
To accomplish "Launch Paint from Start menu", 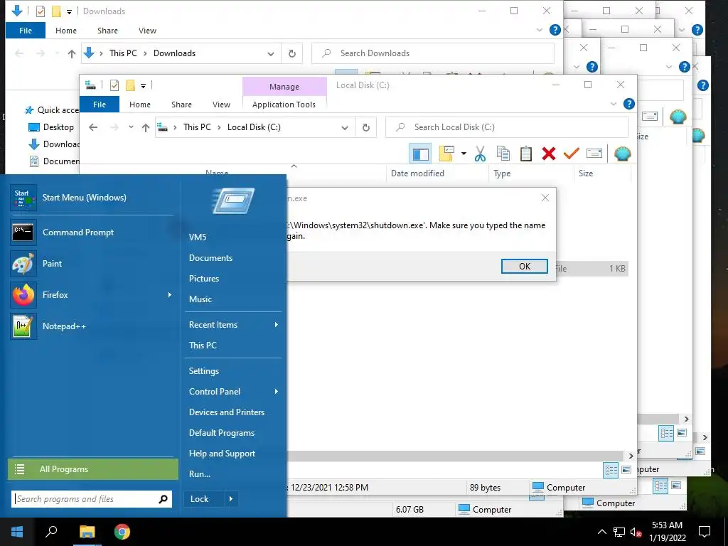I will tap(92, 264).
